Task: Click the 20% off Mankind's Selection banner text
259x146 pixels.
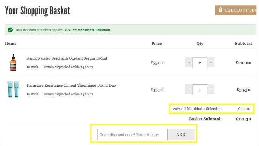Action: click(x=87, y=30)
